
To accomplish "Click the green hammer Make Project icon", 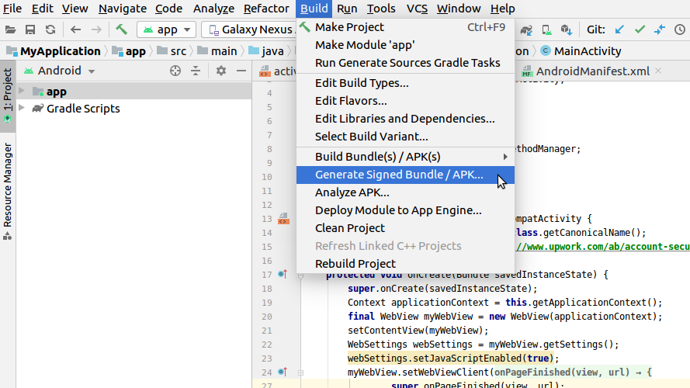I will [x=121, y=29].
